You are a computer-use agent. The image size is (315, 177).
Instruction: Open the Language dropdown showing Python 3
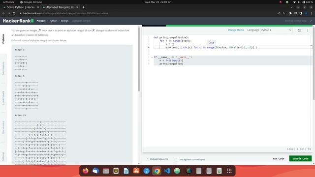276,30
